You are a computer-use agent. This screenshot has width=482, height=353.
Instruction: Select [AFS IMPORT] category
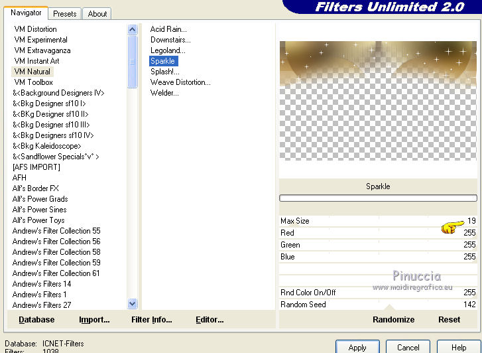36,167
